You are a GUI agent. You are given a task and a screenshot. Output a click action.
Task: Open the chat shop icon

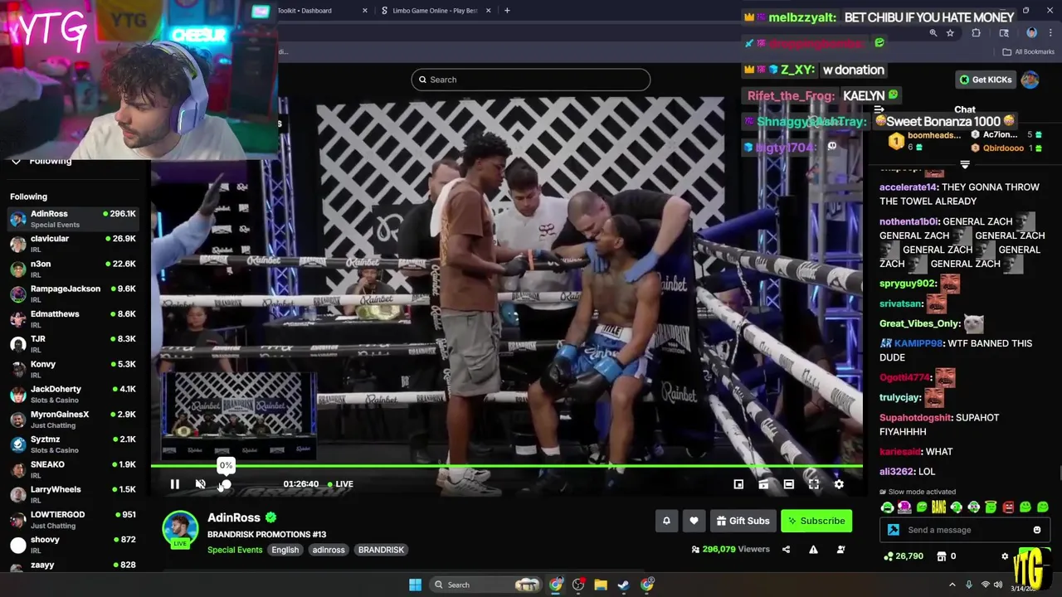(943, 556)
